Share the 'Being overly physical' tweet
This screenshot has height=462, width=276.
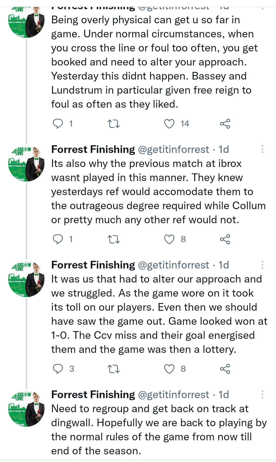tap(225, 124)
